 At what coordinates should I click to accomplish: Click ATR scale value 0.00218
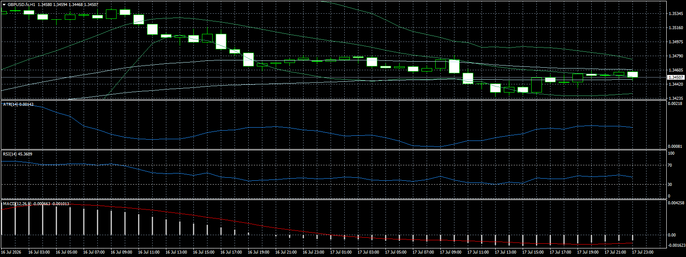click(x=676, y=104)
